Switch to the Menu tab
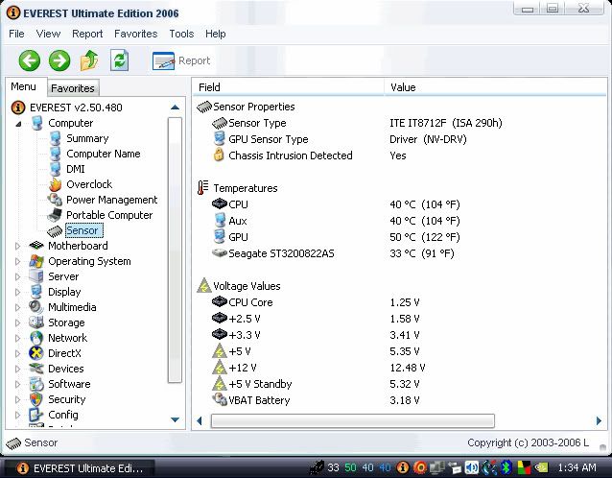Viewport: 612px width, 478px height. (23, 86)
